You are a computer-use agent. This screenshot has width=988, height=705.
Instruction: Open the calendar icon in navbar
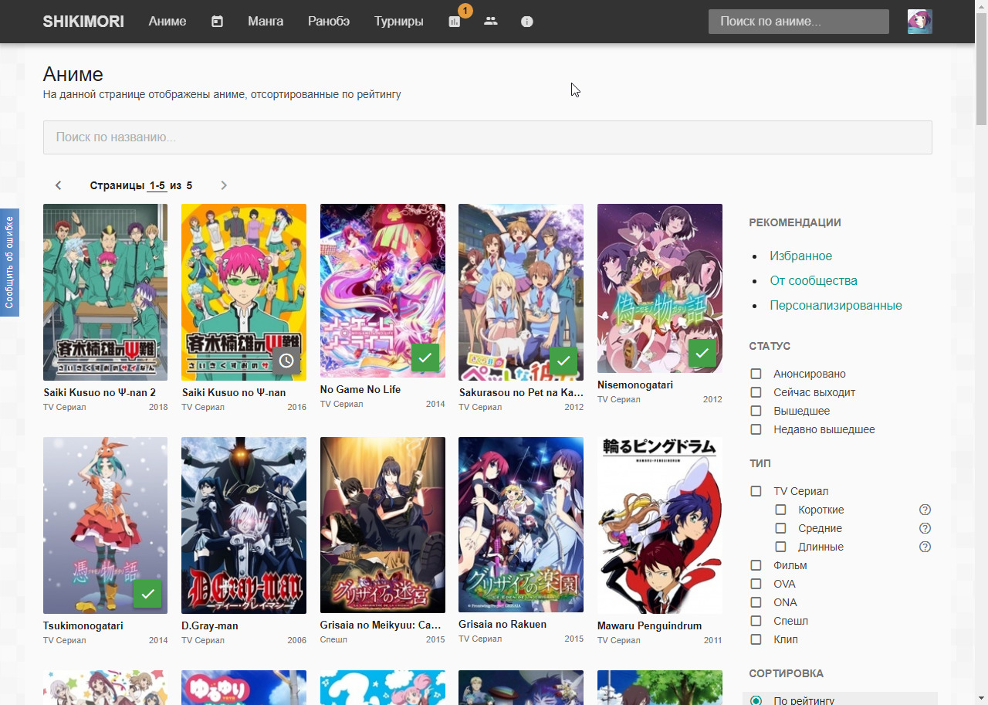pos(217,22)
